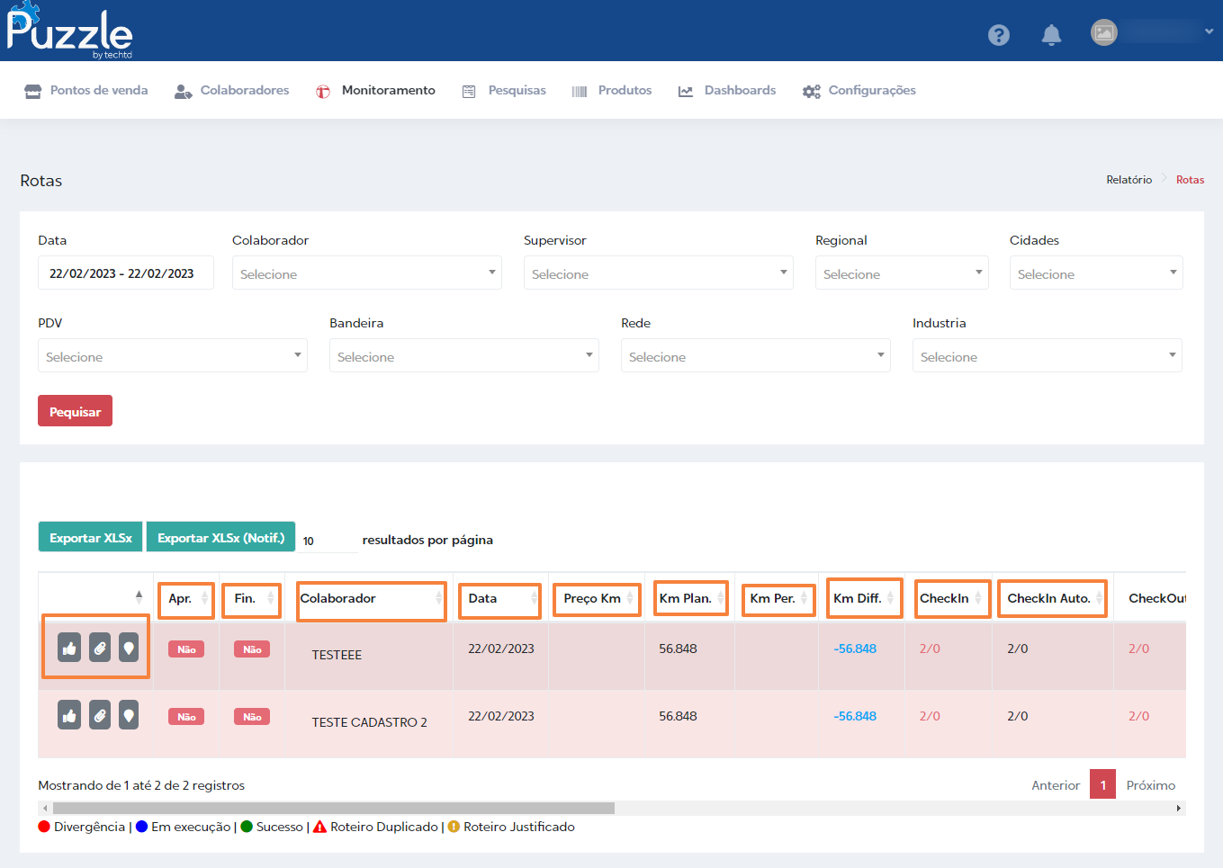Go to Anterior page
This screenshot has height=868, width=1223.
[1055, 785]
